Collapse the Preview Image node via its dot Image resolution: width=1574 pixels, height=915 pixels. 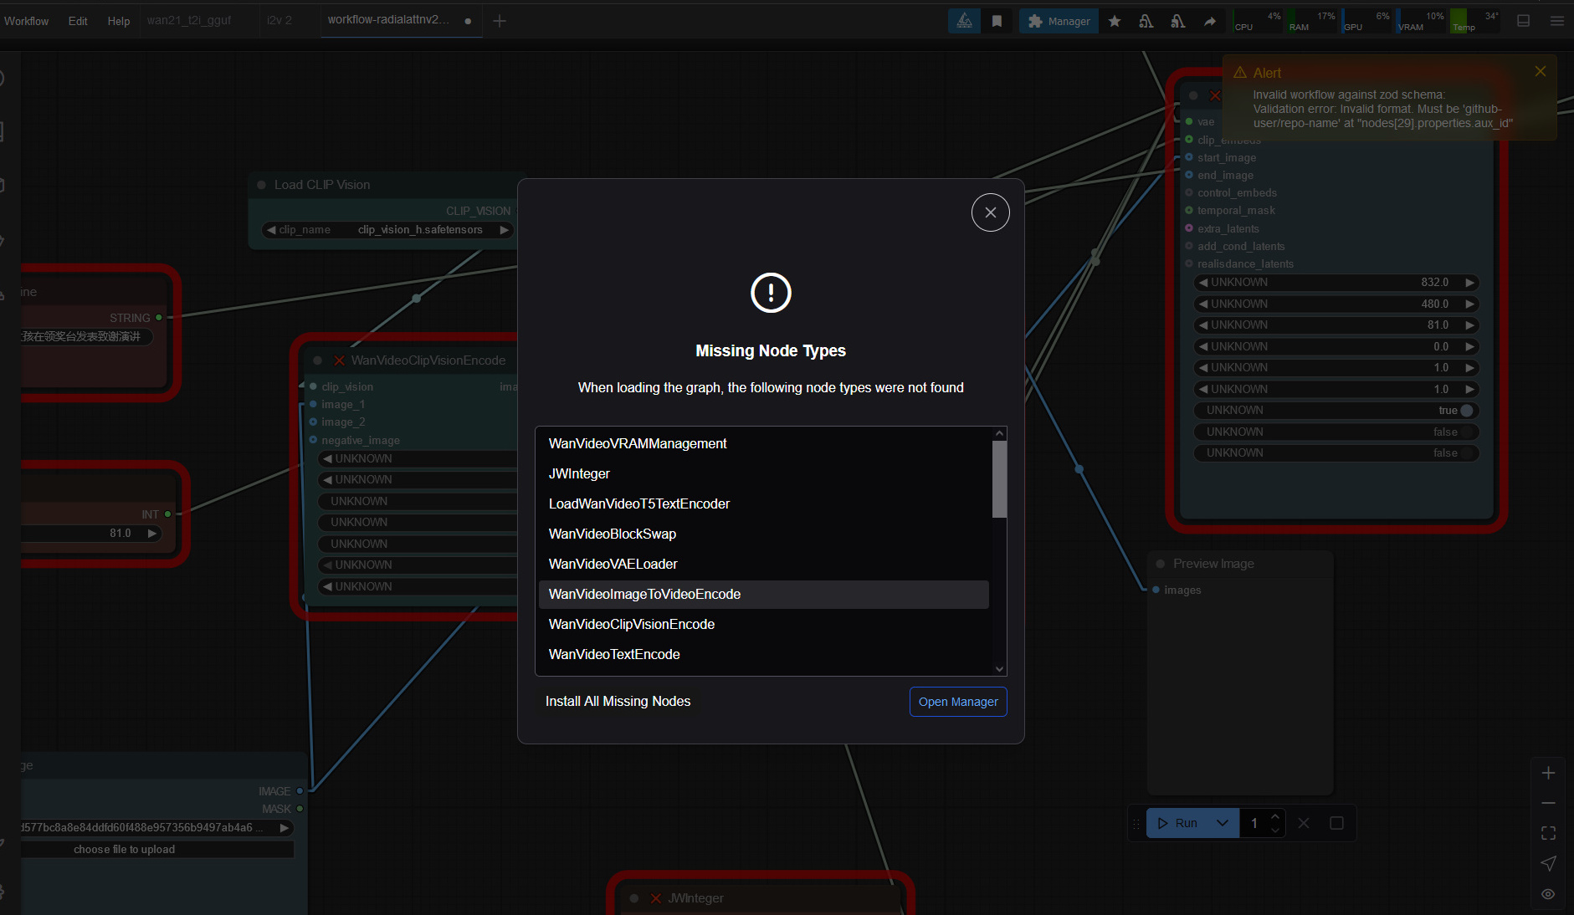(1160, 564)
